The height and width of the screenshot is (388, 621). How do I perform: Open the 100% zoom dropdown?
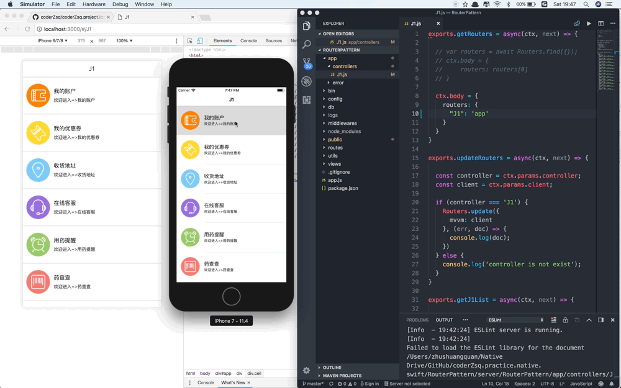[x=124, y=41]
